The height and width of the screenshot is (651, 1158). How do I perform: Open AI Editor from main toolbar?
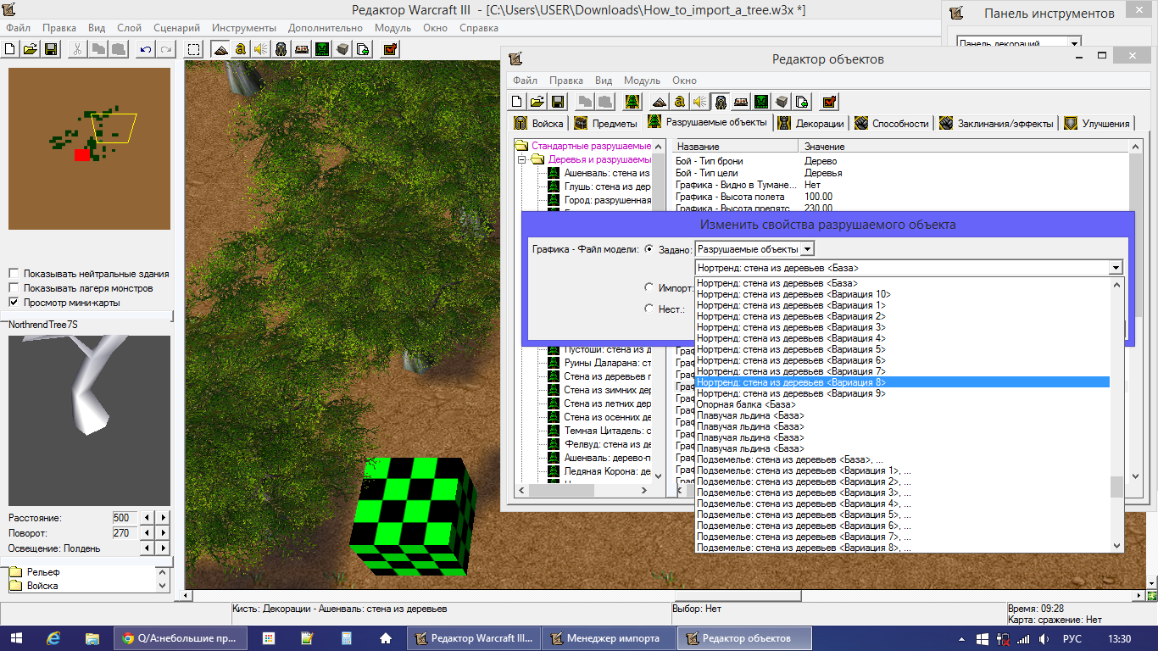pos(322,49)
